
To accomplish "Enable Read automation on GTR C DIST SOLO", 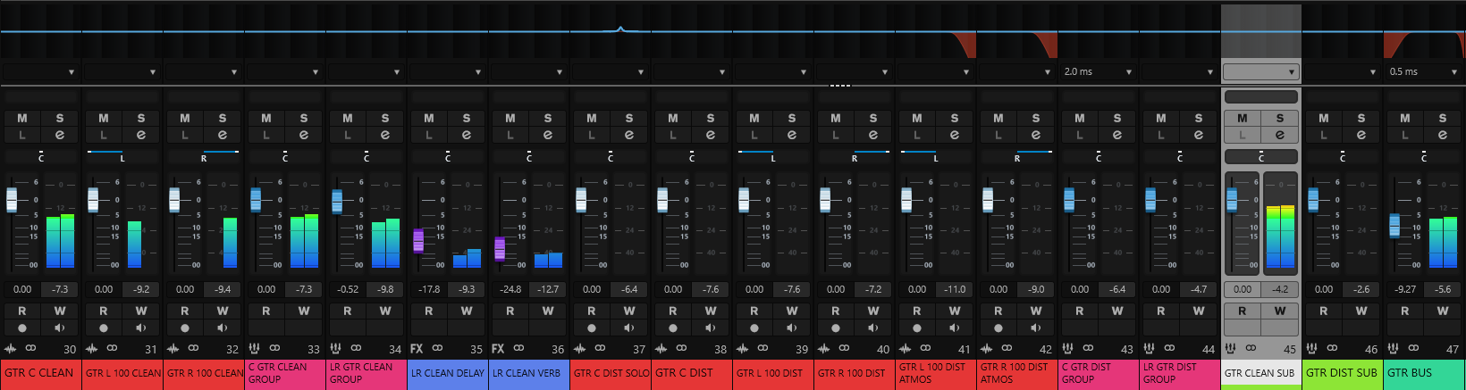I will pos(592,311).
